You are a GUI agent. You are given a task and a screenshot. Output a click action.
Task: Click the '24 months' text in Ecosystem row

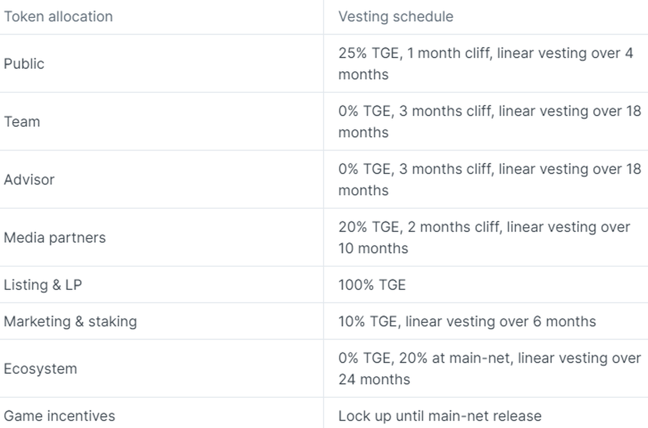pyautogui.click(x=374, y=379)
